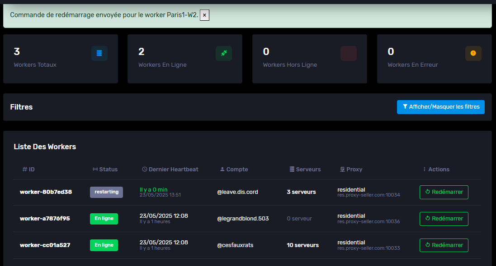Click Redémarrer for worker-cc01a527
This screenshot has height=266, width=496.
(444, 245)
